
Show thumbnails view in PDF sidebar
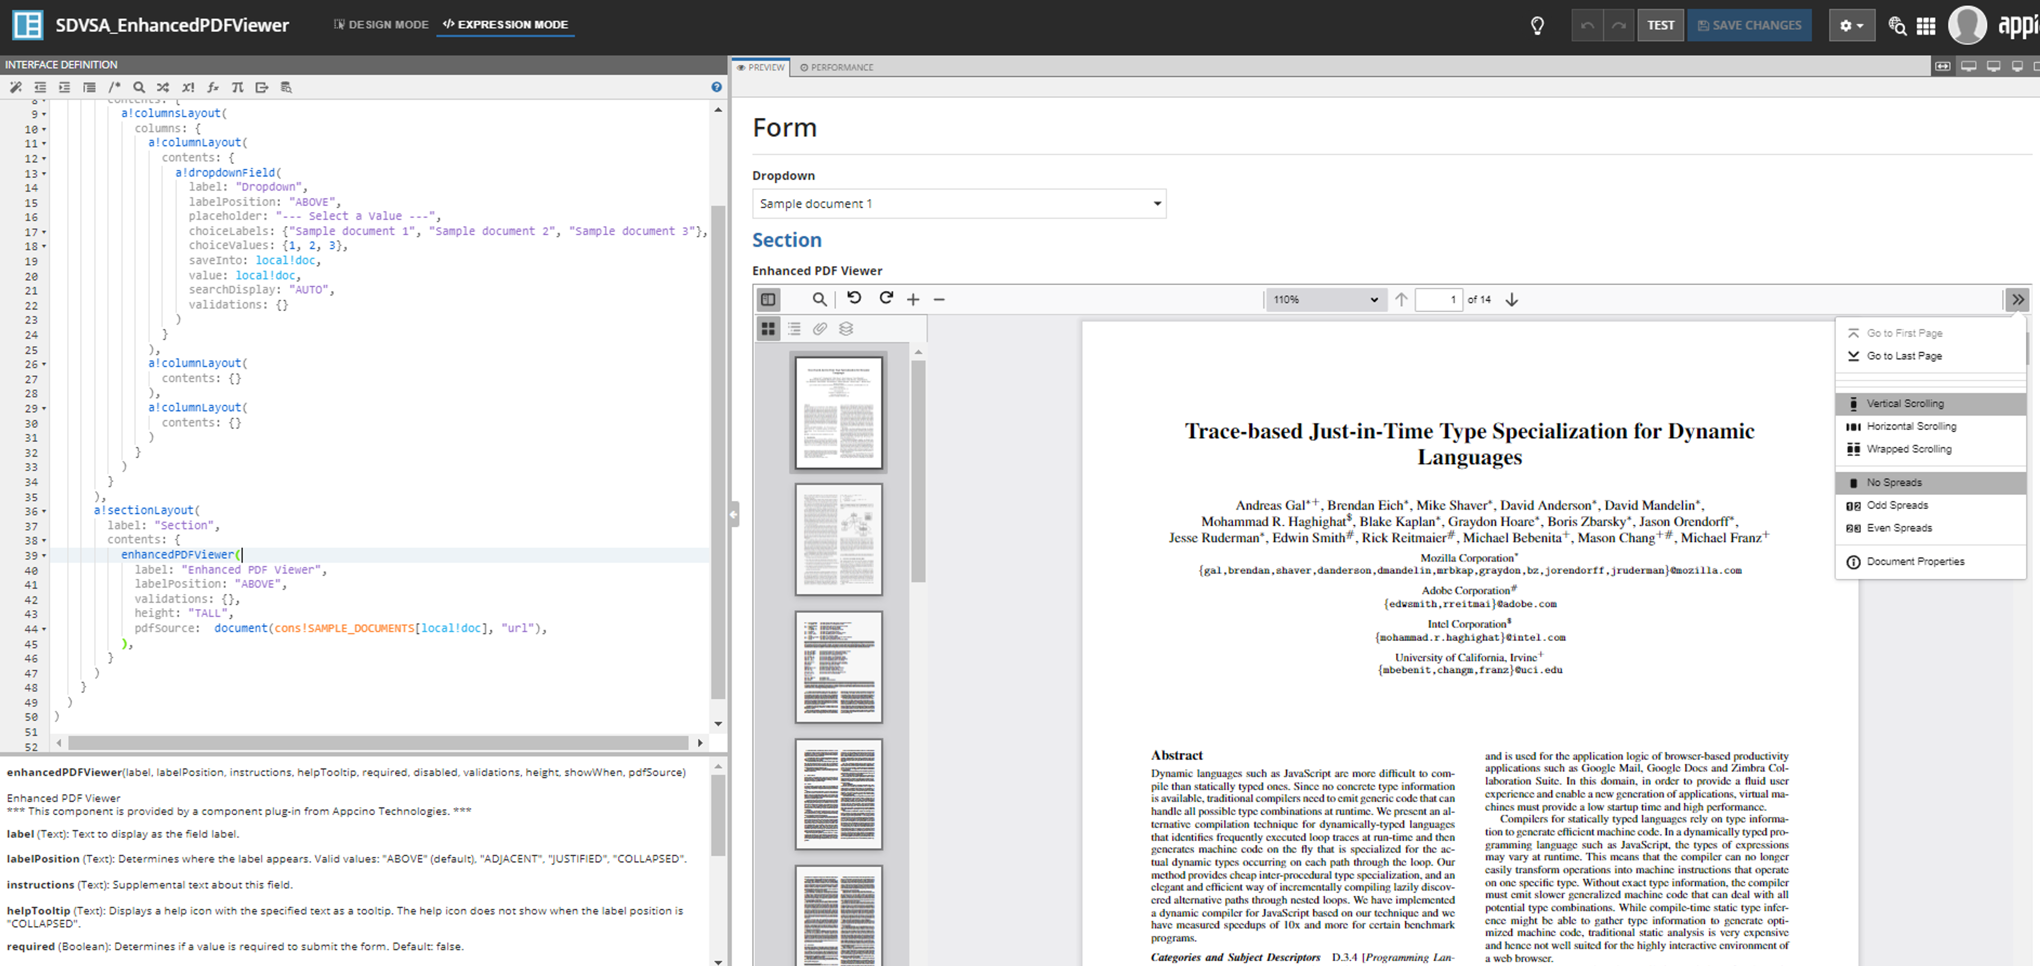(768, 329)
